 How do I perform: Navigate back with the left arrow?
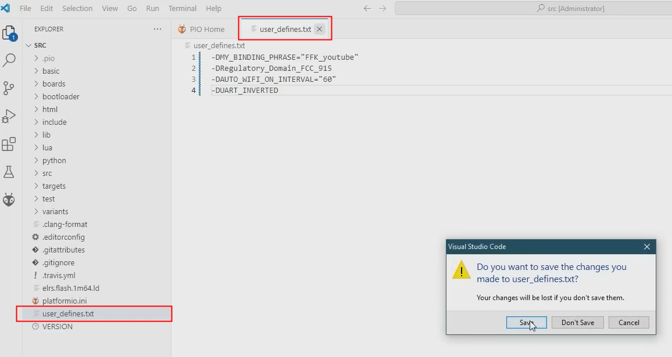coord(367,9)
